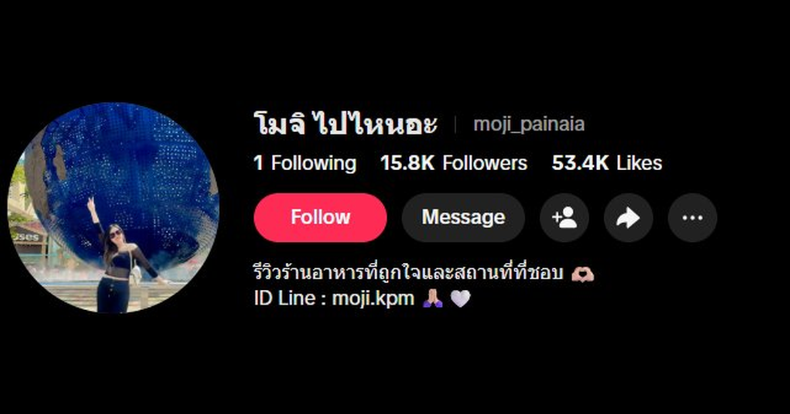Image resolution: width=790 pixels, height=414 pixels.
Task: Click the heart hands emoji in bio
Action: coord(583,274)
